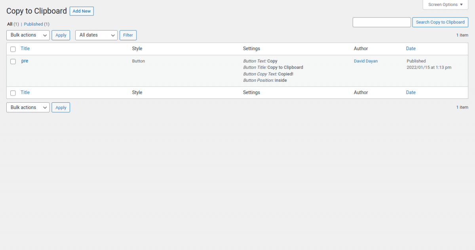Toggle the select-all checkbox at the bottom
This screenshot has height=250, width=475.
[13, 92]
